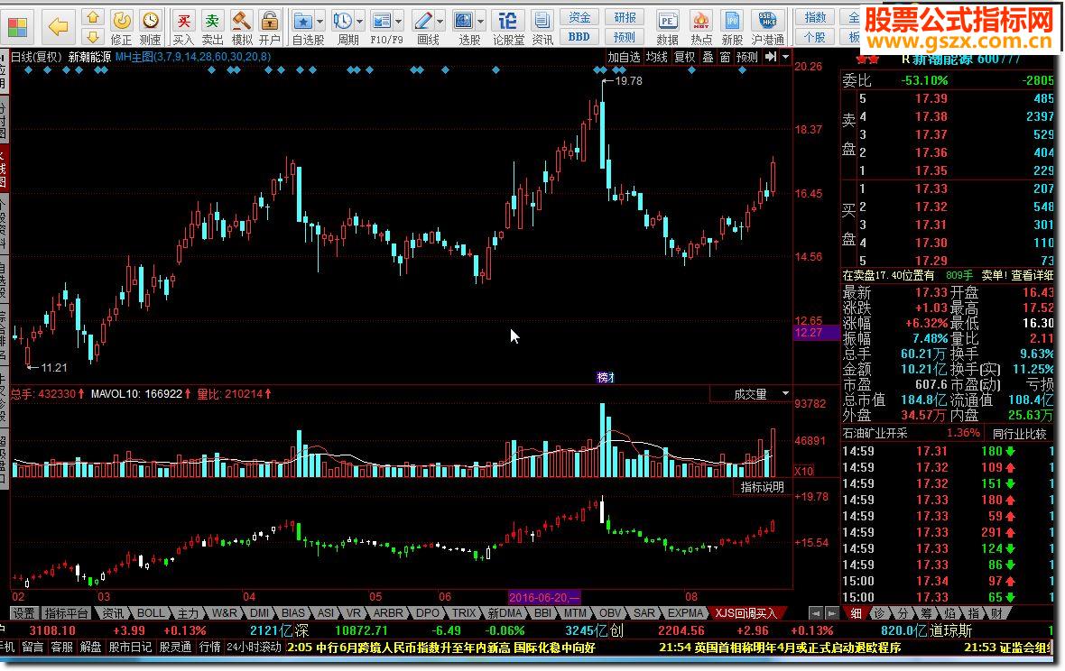Click the yellow back arrow icon

(x=59, y=26)
